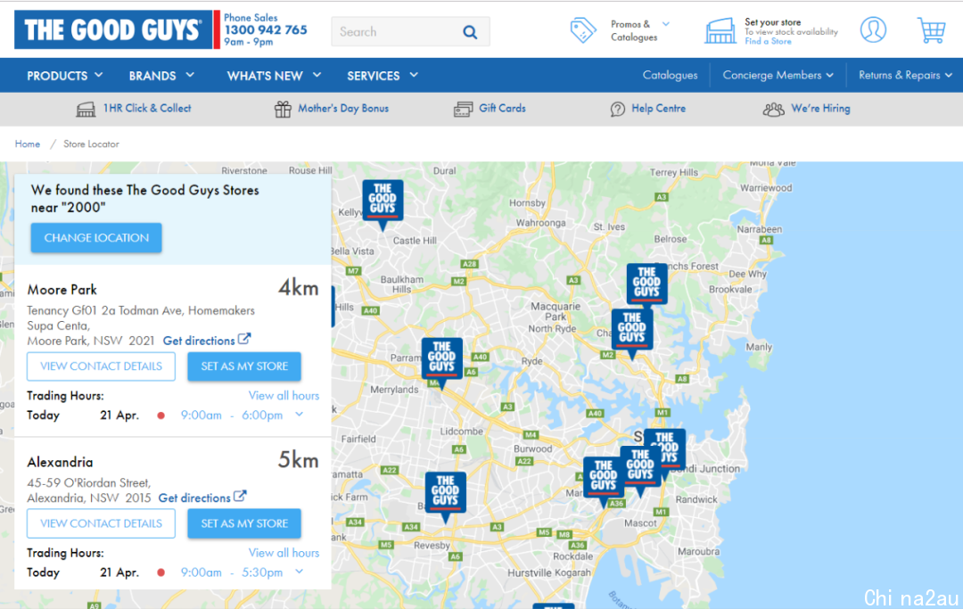This screenshot has width=963, height=609.
Task: Click the store building icon
Action: (720, 30)
